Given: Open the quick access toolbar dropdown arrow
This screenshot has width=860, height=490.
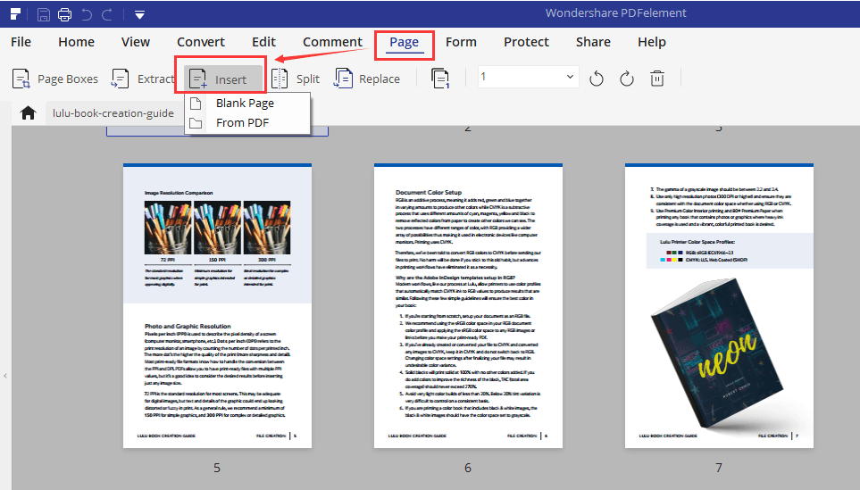Looking at the screenshot, I should click(139, 14).
